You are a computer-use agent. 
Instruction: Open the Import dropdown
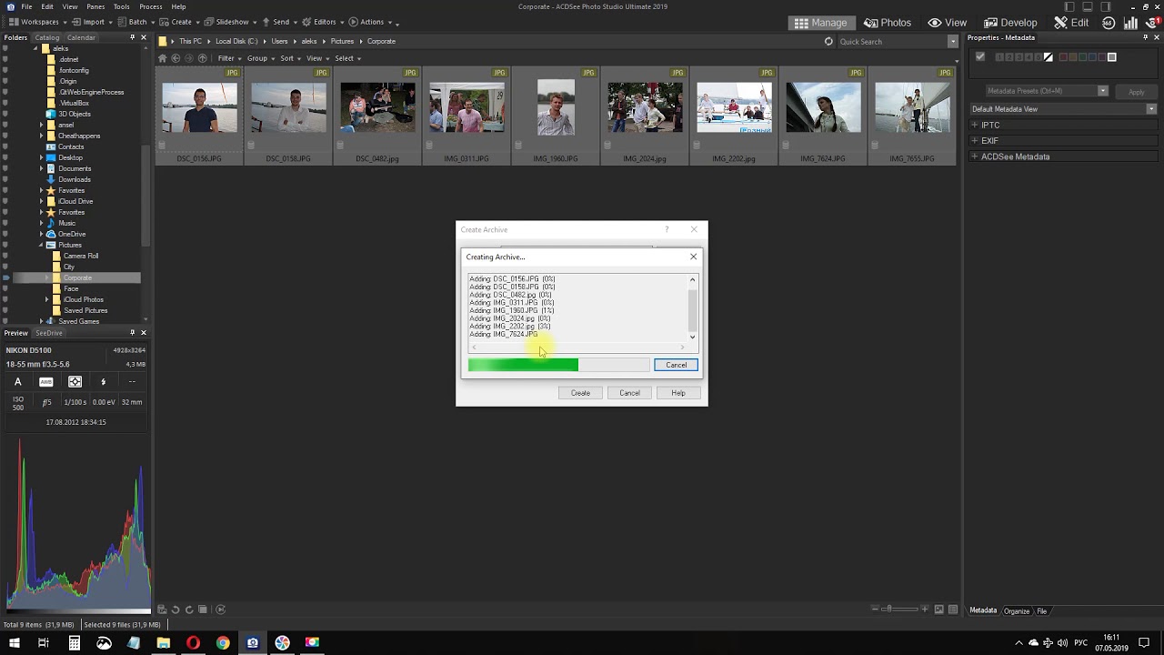click(91, 22)
